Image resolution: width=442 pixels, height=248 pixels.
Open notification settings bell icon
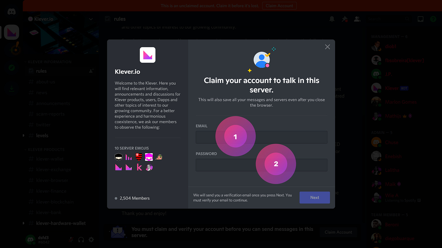tap(332, 19)
